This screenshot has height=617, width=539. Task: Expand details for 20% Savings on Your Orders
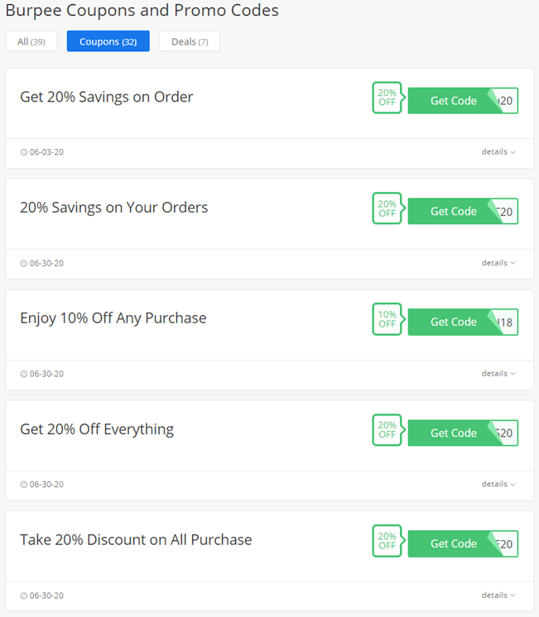[498, 263]
